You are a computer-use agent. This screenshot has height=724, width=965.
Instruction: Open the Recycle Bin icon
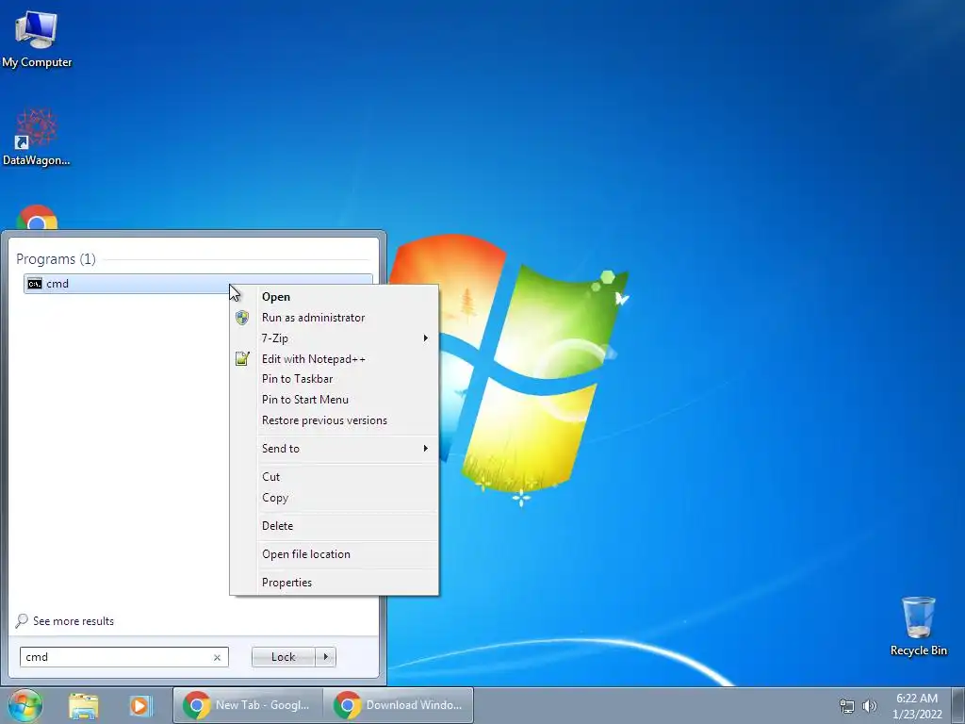[918, 626]
